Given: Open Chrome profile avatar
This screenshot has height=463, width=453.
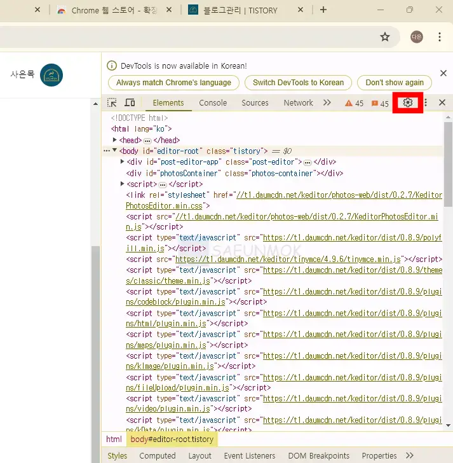Looking at the screenshot, I should [416, 37].
